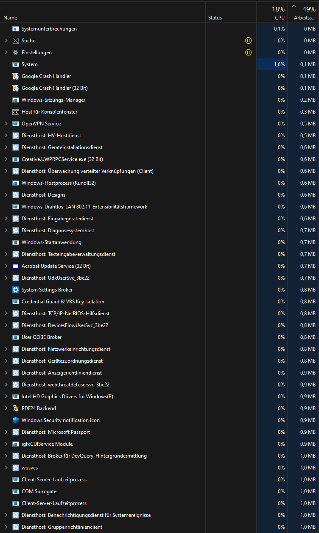
Task: Click the Einstellungen gear icon
Action: [16, 53]
